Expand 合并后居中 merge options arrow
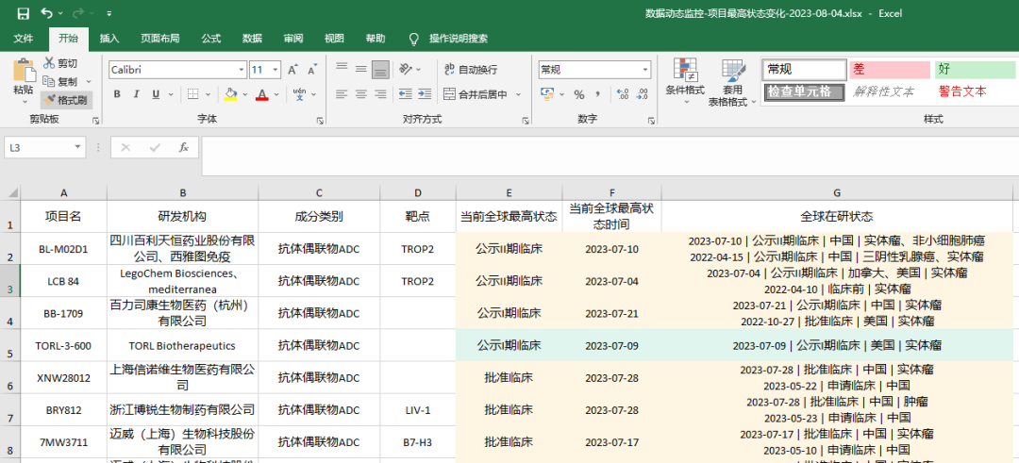Image resolution: width=1019 pixels, height=463 pixels. coord(519,94)
